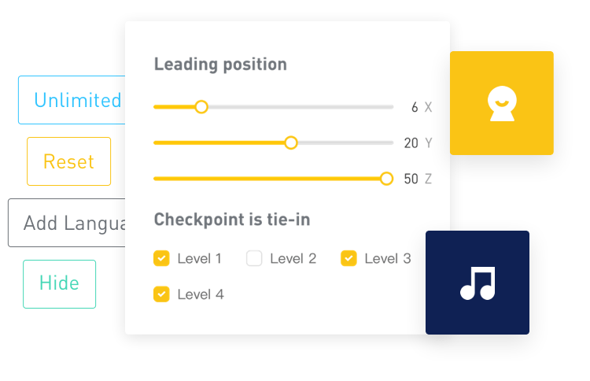This screenshot has width=590, height=381.
Task: Click the gray X slider track
Action: point(301,107)
